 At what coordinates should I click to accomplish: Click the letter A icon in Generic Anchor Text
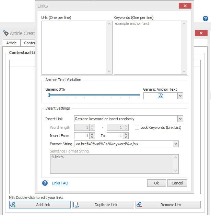point(161,95)
